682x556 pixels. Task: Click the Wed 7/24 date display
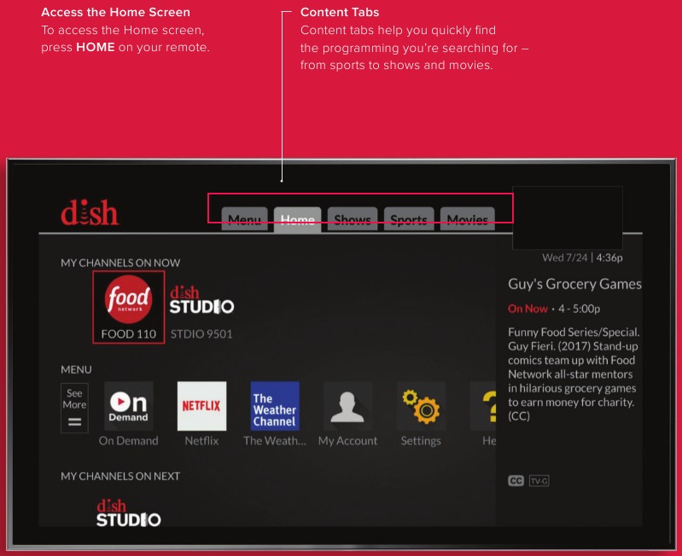[x=564, y=258]
